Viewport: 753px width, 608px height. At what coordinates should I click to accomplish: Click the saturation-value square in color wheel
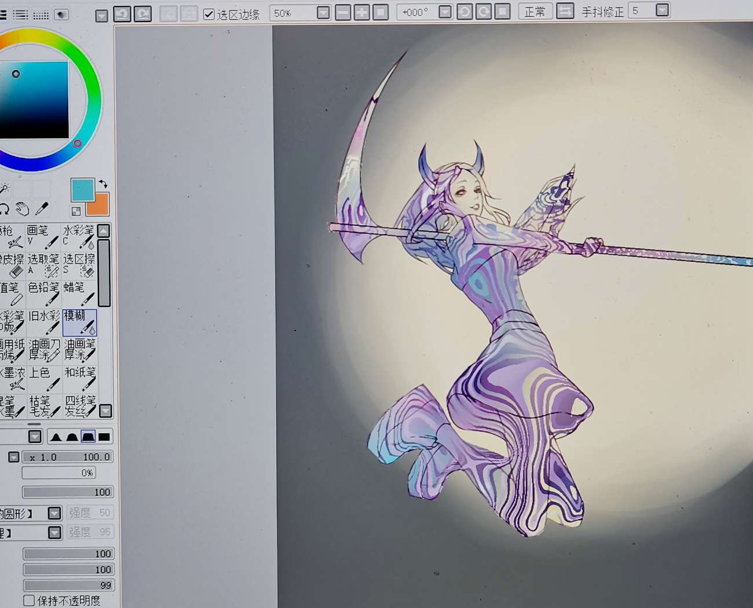click(34, 100)
